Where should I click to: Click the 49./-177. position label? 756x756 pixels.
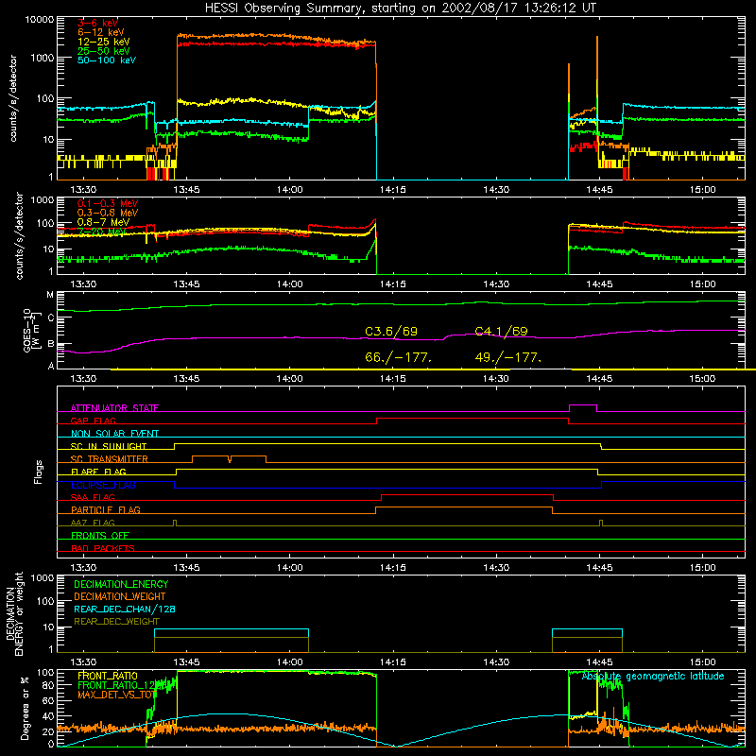(508, 358)
